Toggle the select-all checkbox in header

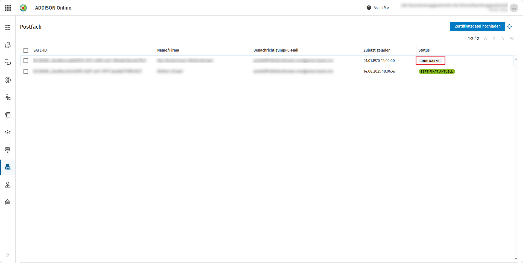tap(26, 50)
